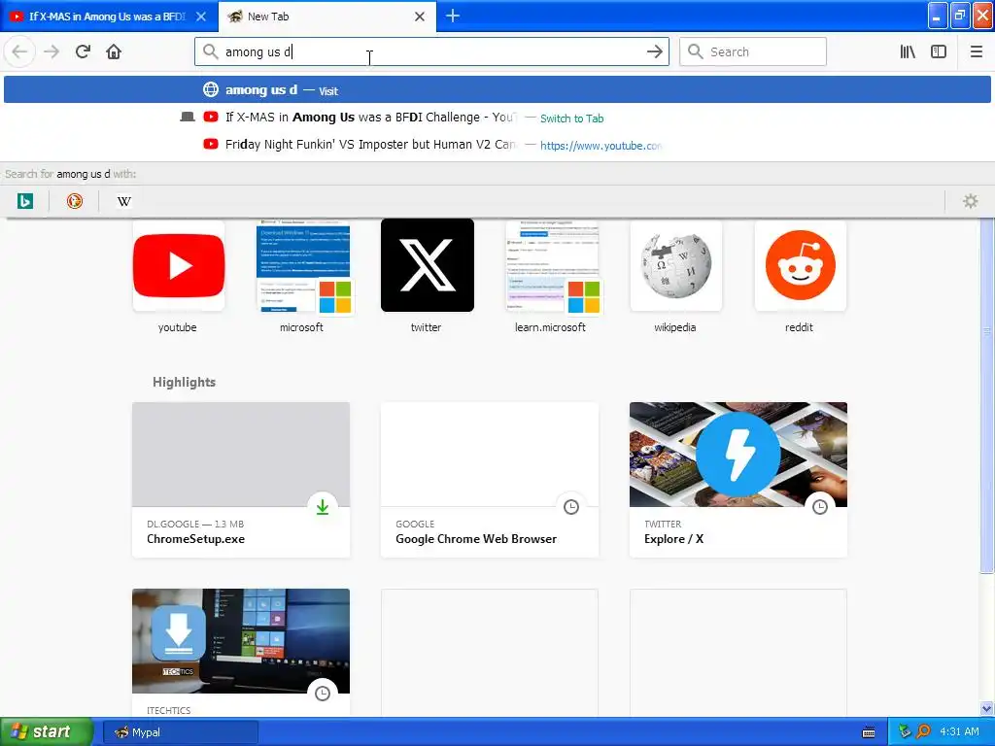
Task: Choose Friday Night Funkin' VS Imposter suggestion
Action: 497,145
